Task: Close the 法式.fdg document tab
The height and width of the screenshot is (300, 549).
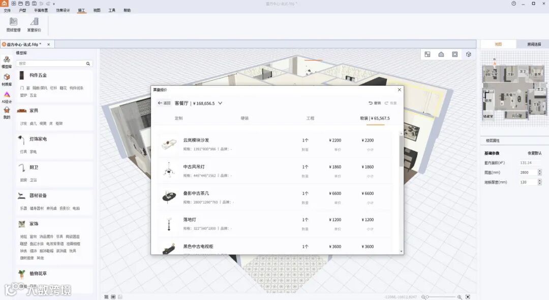Action: [x=49, y=44]
